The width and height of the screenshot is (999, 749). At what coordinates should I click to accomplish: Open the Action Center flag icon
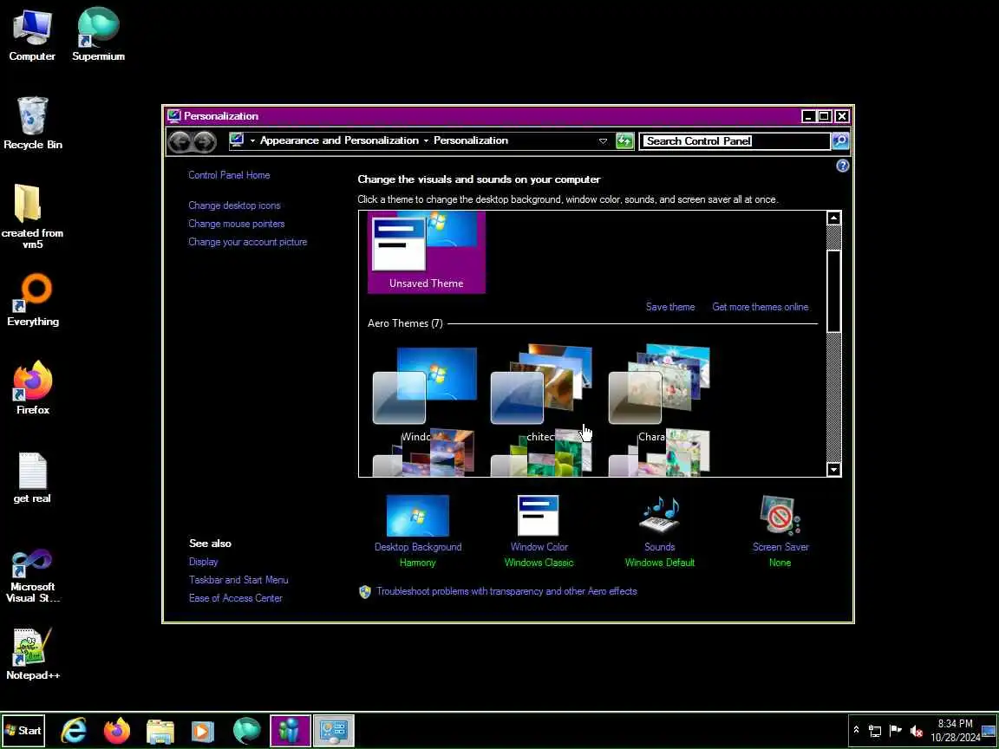click(895, 731)
